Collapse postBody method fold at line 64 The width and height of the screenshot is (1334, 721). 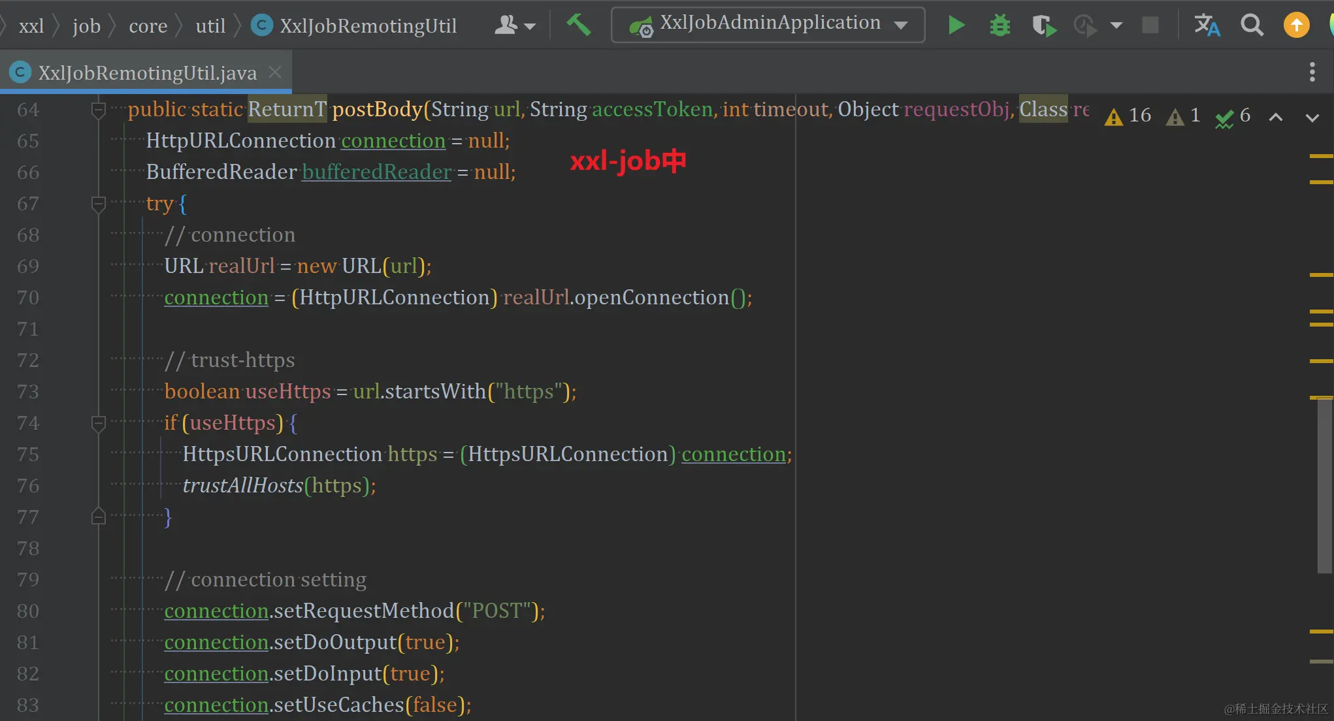click(x=99, y=110)
